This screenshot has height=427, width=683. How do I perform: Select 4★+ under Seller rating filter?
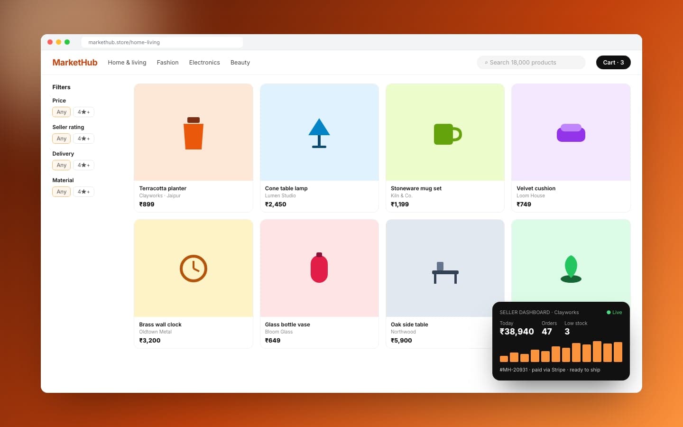tap(83, 139)
